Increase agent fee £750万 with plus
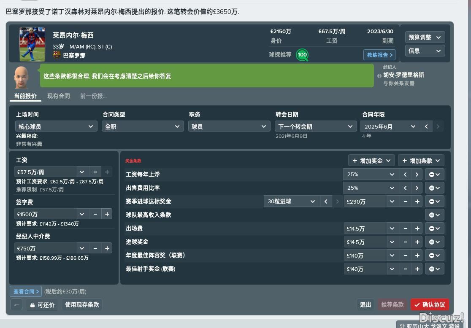Image resolution: width=471 pixels, height=328 pixels. (x=107, y=248)
